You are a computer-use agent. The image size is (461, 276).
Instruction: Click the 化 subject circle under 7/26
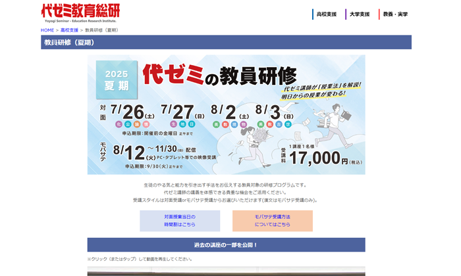[119, 124]
